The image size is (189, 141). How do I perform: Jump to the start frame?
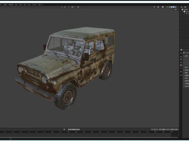point(69,130)
